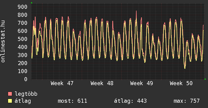The width and height of the screenshot is (208, 108).
Task: Select the Week 47 axis label
Action: [62, 83]
